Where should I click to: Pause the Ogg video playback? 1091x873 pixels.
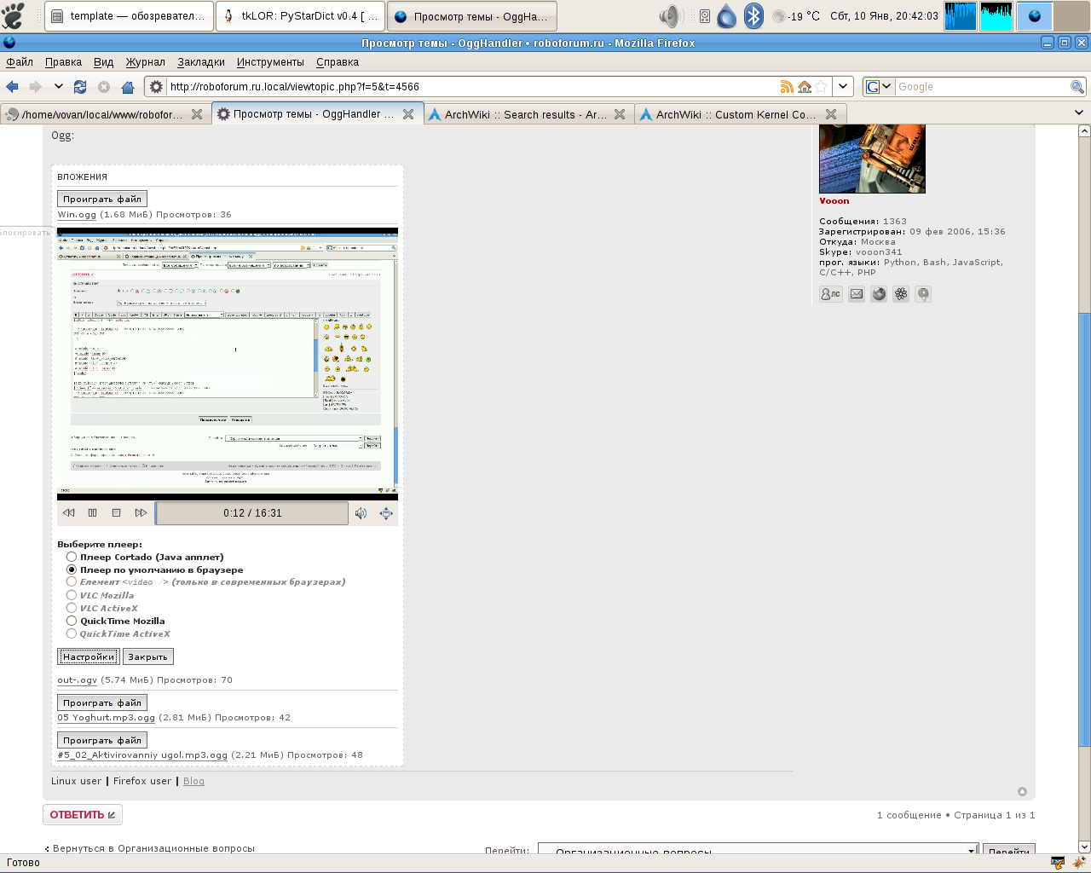[93, 513]
